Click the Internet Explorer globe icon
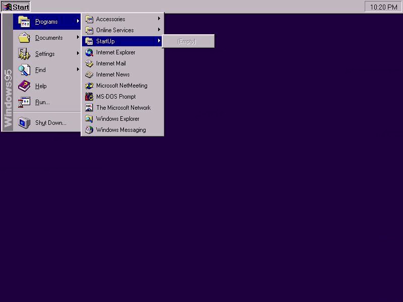The width and height of the screenshot is (403, 302). 89,52
